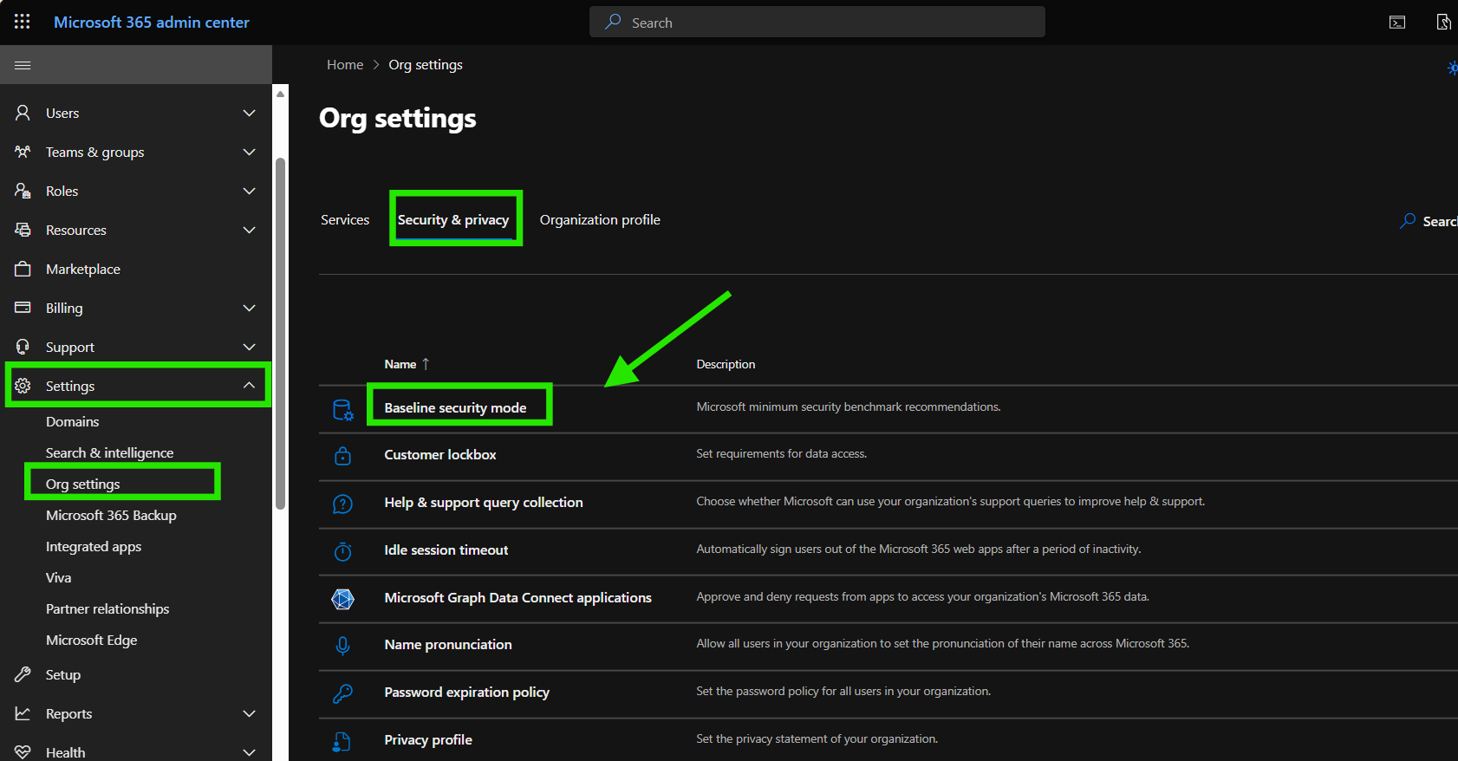This screenshot has width=1458, height=761.
Task: Open Integrated apps
Action: 94,546
